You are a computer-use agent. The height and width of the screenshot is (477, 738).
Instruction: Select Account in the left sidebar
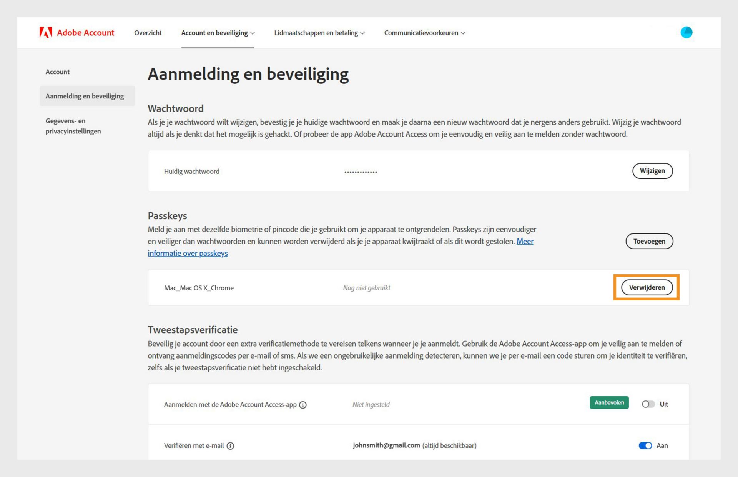coord(58,72)
